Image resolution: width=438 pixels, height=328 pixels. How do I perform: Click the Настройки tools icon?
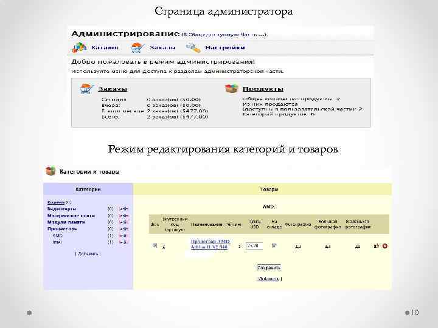[x=193, y=47]
